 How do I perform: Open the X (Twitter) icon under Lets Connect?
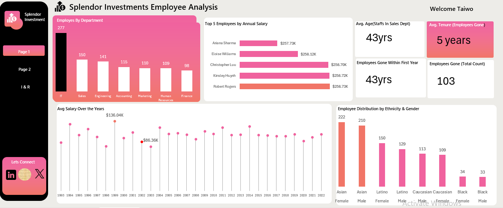pos(39,174)
